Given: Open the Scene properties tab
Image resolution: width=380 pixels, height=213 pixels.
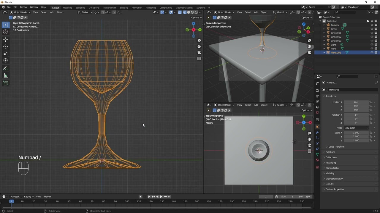Looking at the screenshot, I should (x=317, y=107).
